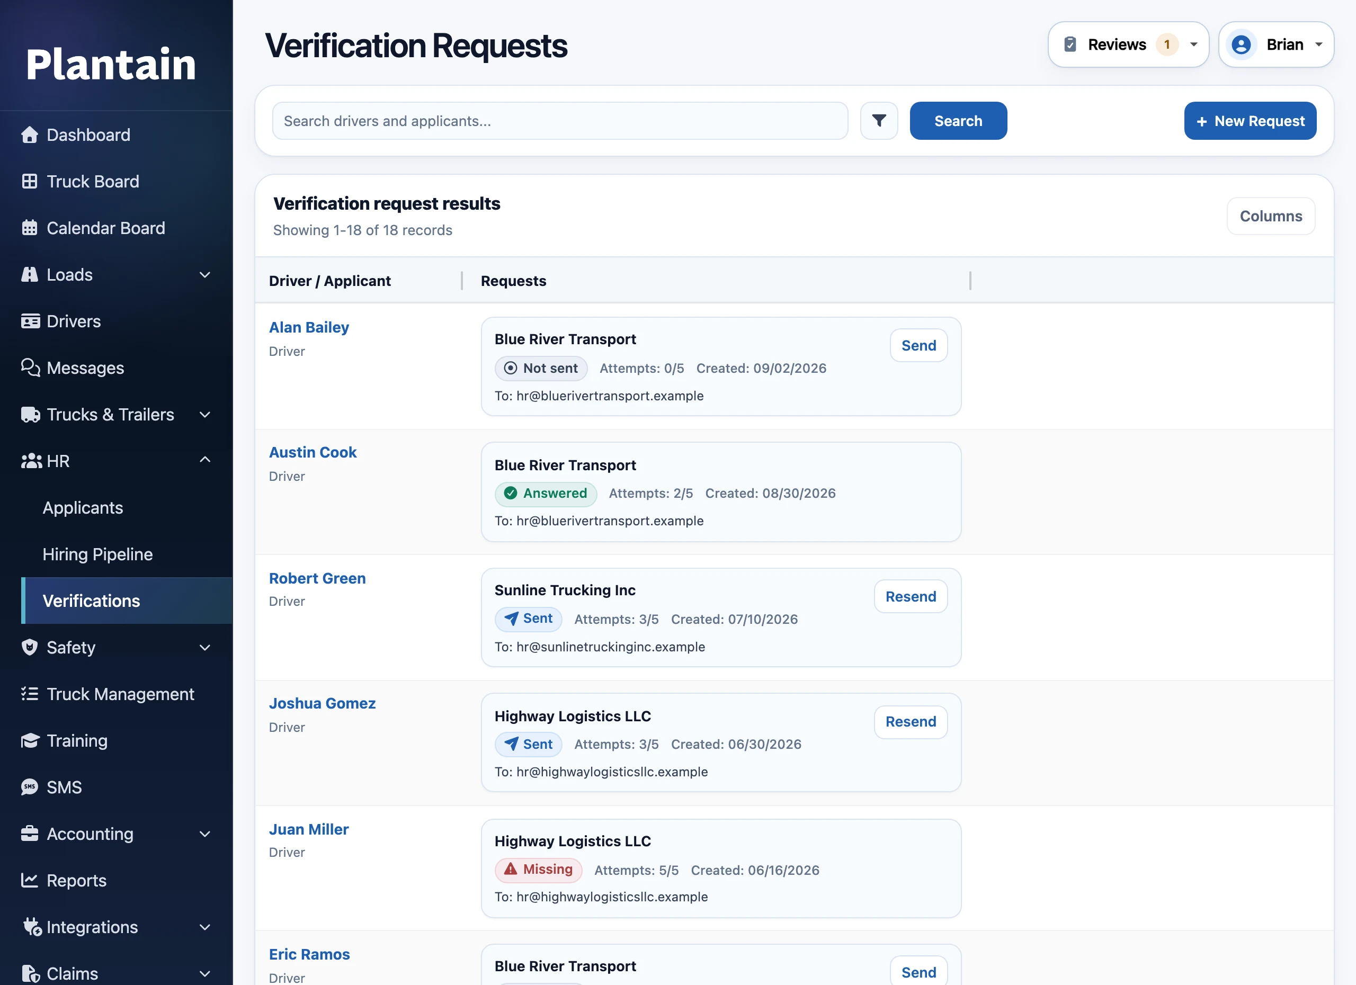The width and height of the screenshot is (1356, 985).
Task: Click Brian's user avatar icon
Action: point(1241,44)
